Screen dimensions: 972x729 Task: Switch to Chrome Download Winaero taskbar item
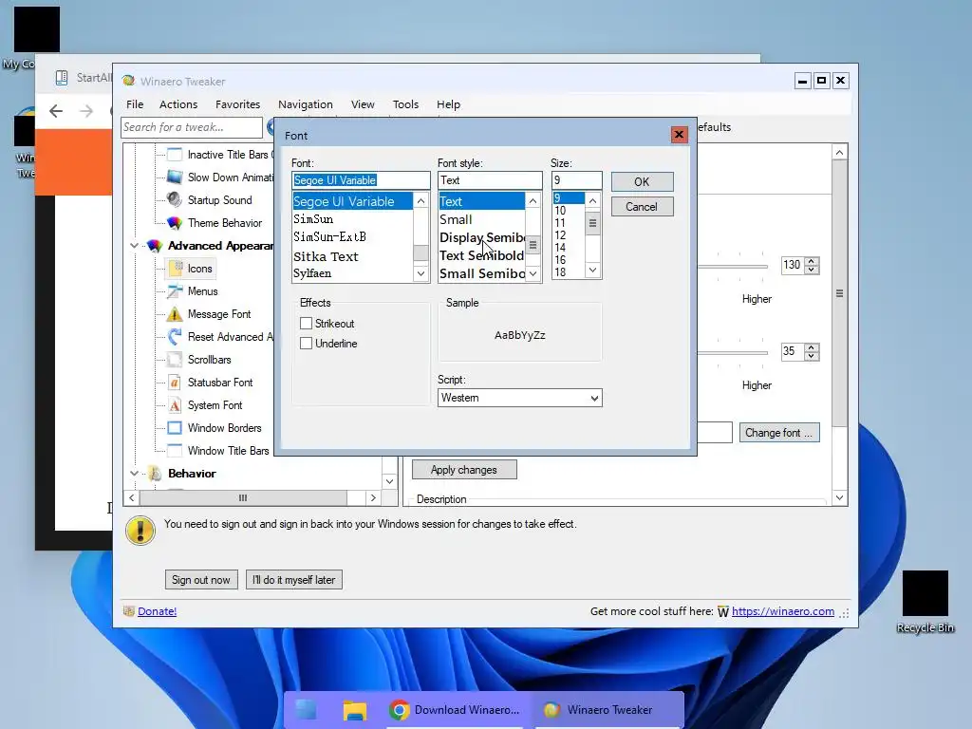tap(455, 710)
